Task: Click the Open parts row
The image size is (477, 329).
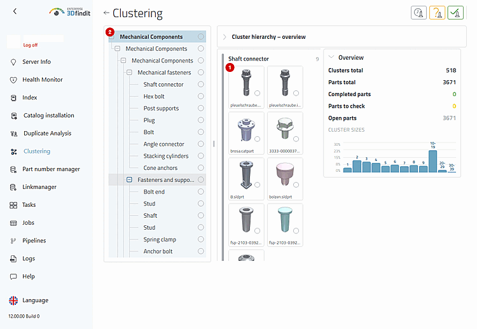Action: click(x=392, y=118)
